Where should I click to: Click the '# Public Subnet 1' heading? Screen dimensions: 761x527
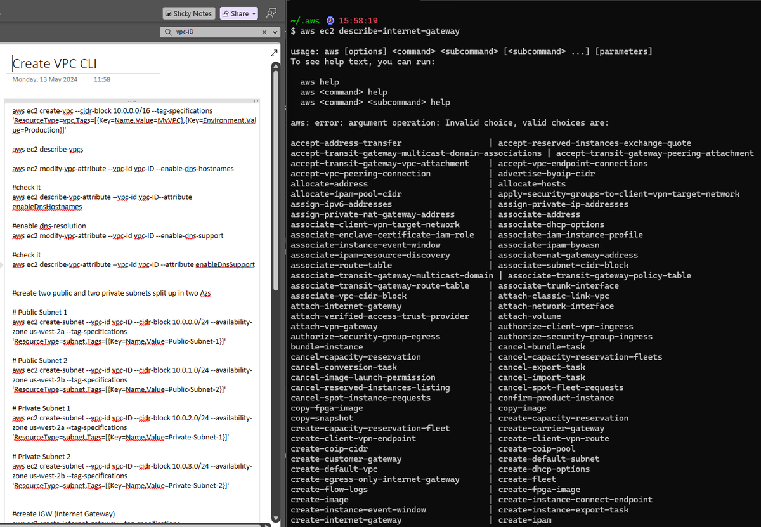tap(39, 312)
